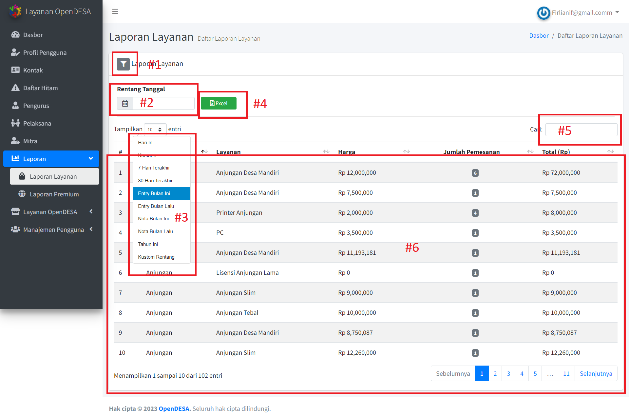Click the PC service cell in row 4
The image size is (629, 420).
[x=220, y=233]
